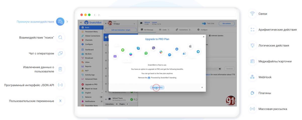
Task: Click the Messenger icon in upgrade dialog
Action: pos(170,55)
